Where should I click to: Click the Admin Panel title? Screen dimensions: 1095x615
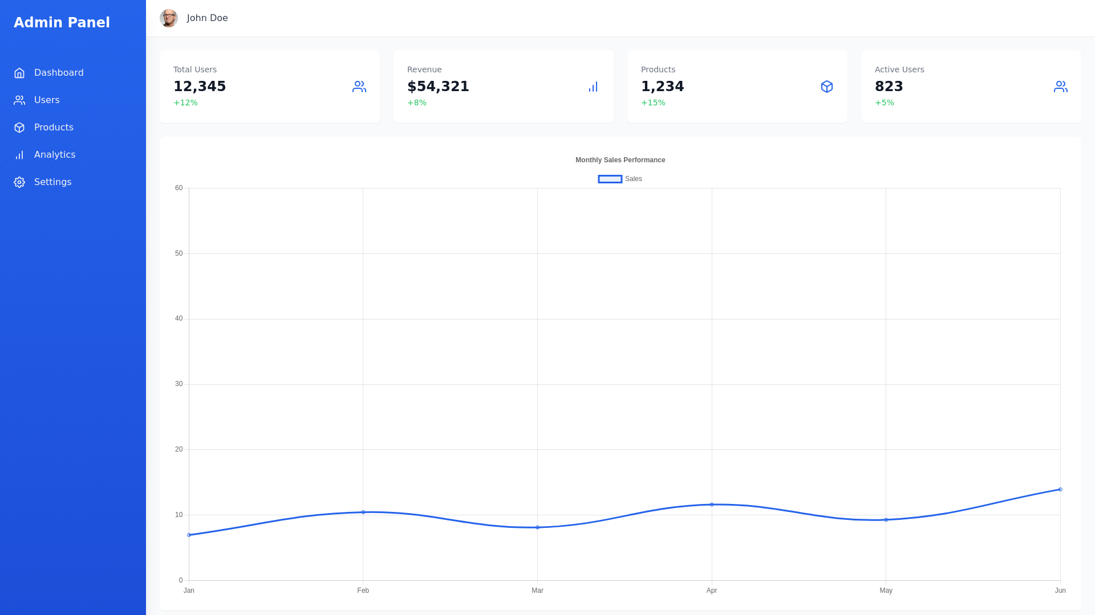tap(62, 23)
